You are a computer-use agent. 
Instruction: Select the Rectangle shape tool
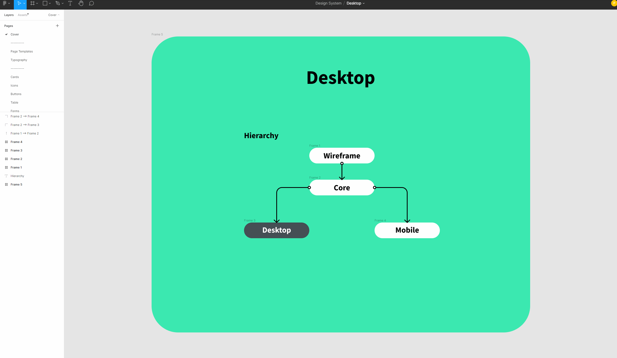45,3
